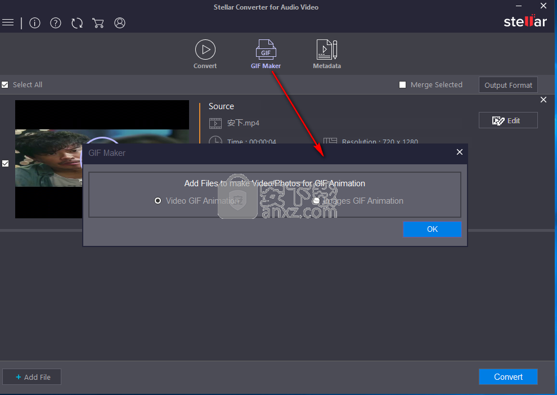Image resolution: width=557 pixels, height=395 pixels.
Task: Open the user account icon
Action: [120, 23]
